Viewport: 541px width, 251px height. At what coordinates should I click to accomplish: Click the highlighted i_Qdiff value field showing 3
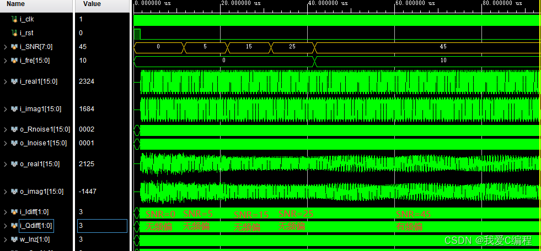coord(102,226)
